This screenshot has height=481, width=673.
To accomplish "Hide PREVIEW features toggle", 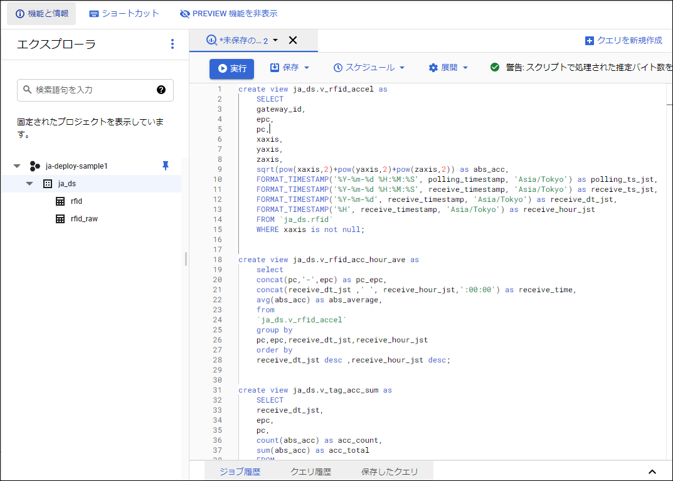I will click(228, 13).
